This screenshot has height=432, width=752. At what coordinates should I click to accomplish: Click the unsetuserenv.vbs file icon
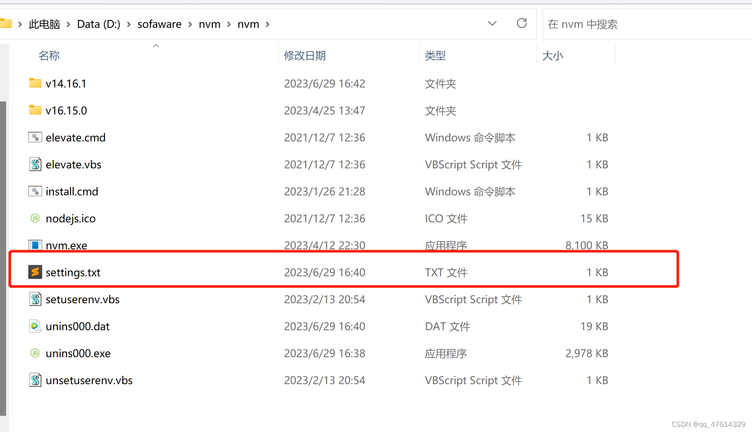[x=35, y=380]
